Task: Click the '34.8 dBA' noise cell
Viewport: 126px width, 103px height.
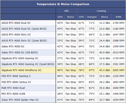Action: (x=105, y=46)
